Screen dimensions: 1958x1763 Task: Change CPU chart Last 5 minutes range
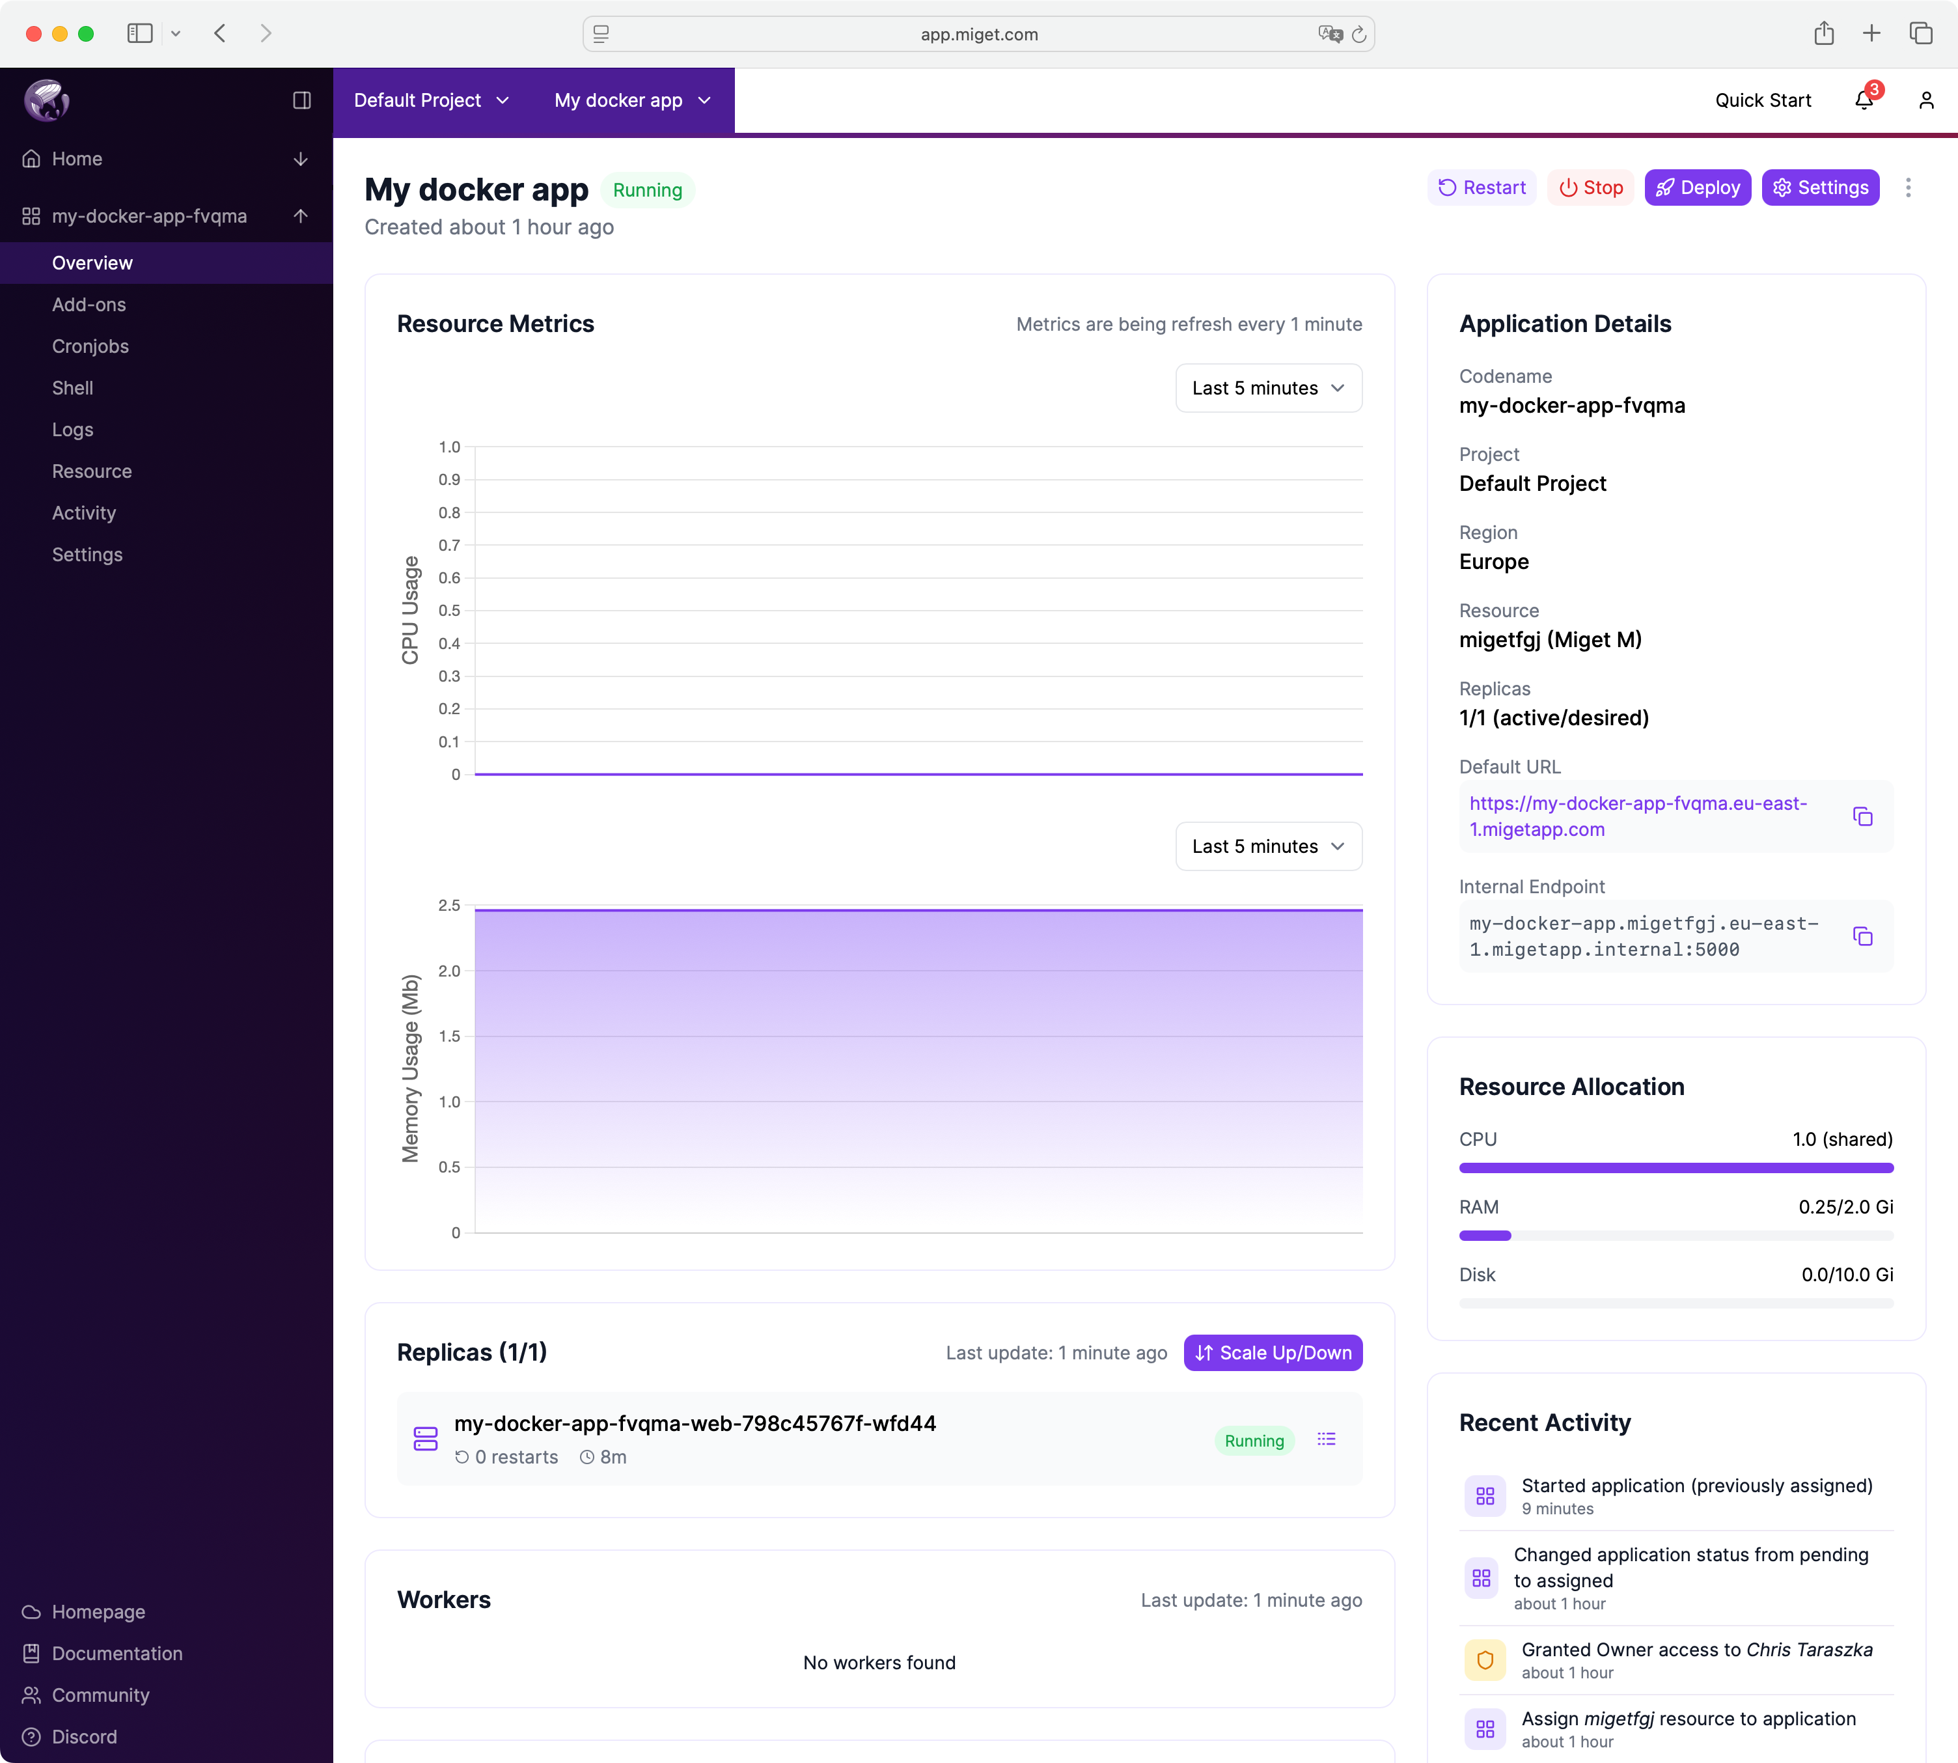coord(1269,389)
